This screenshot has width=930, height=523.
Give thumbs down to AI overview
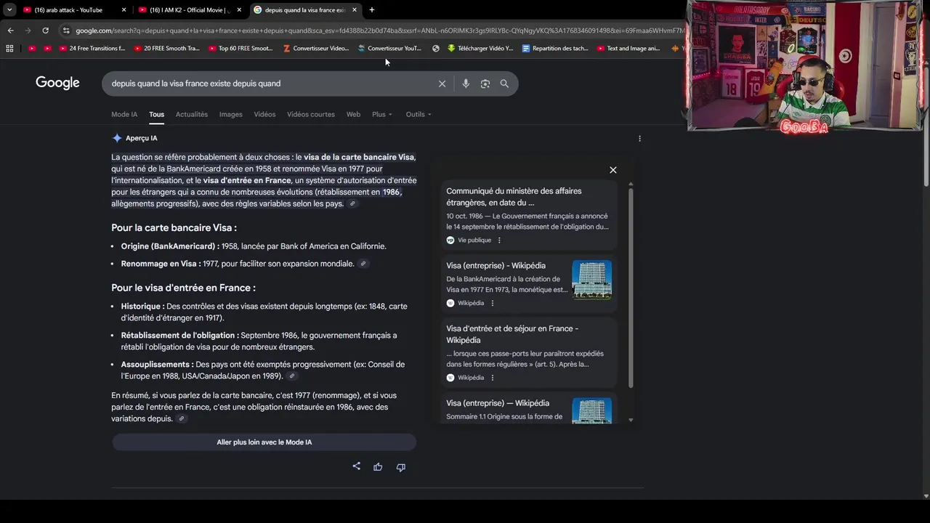coord(400,467)
